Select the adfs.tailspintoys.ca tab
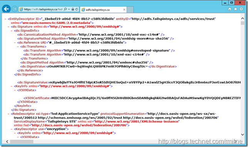The height and width of the screenshot is (147, 248). tap(103, 10)
